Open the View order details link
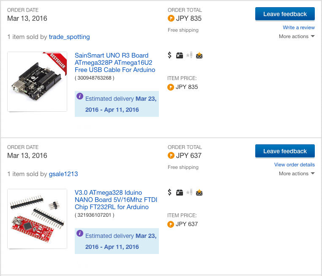Viewport: 322px width, 276px height. coord(294,165)
